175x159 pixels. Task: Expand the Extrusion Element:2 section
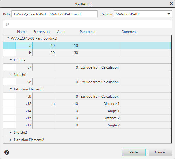pos(11,140)
